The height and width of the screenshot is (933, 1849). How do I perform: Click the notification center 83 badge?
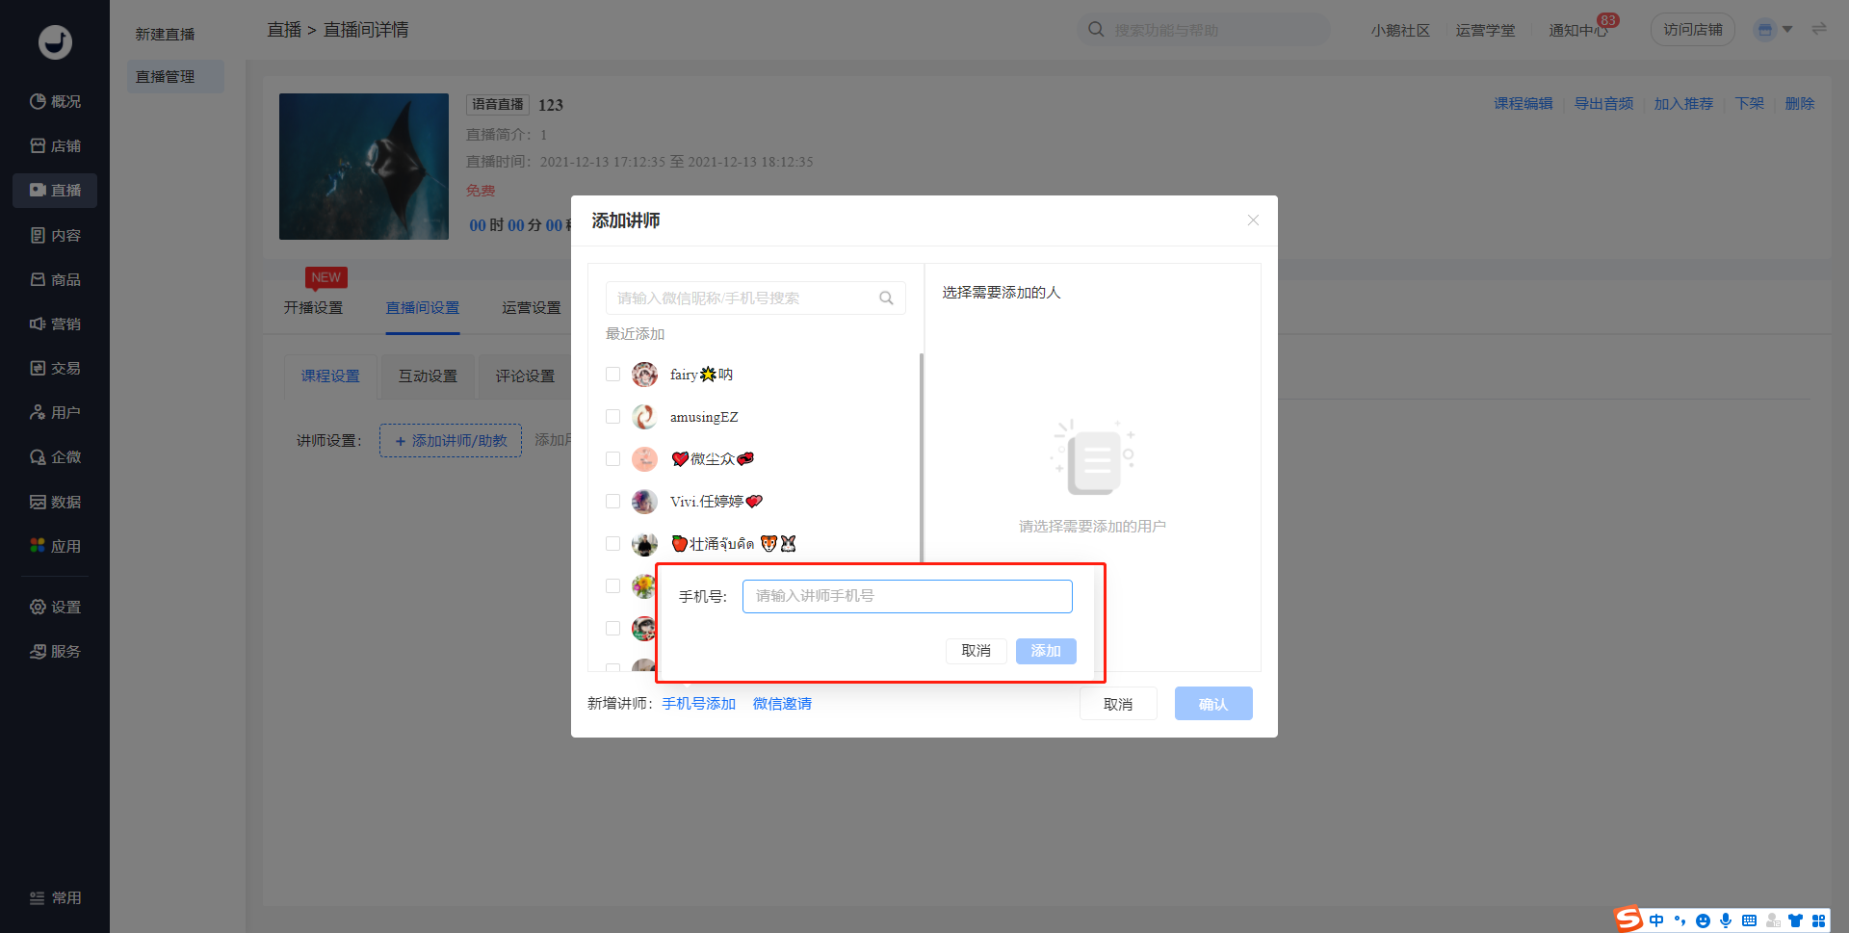pos(1607,20)
